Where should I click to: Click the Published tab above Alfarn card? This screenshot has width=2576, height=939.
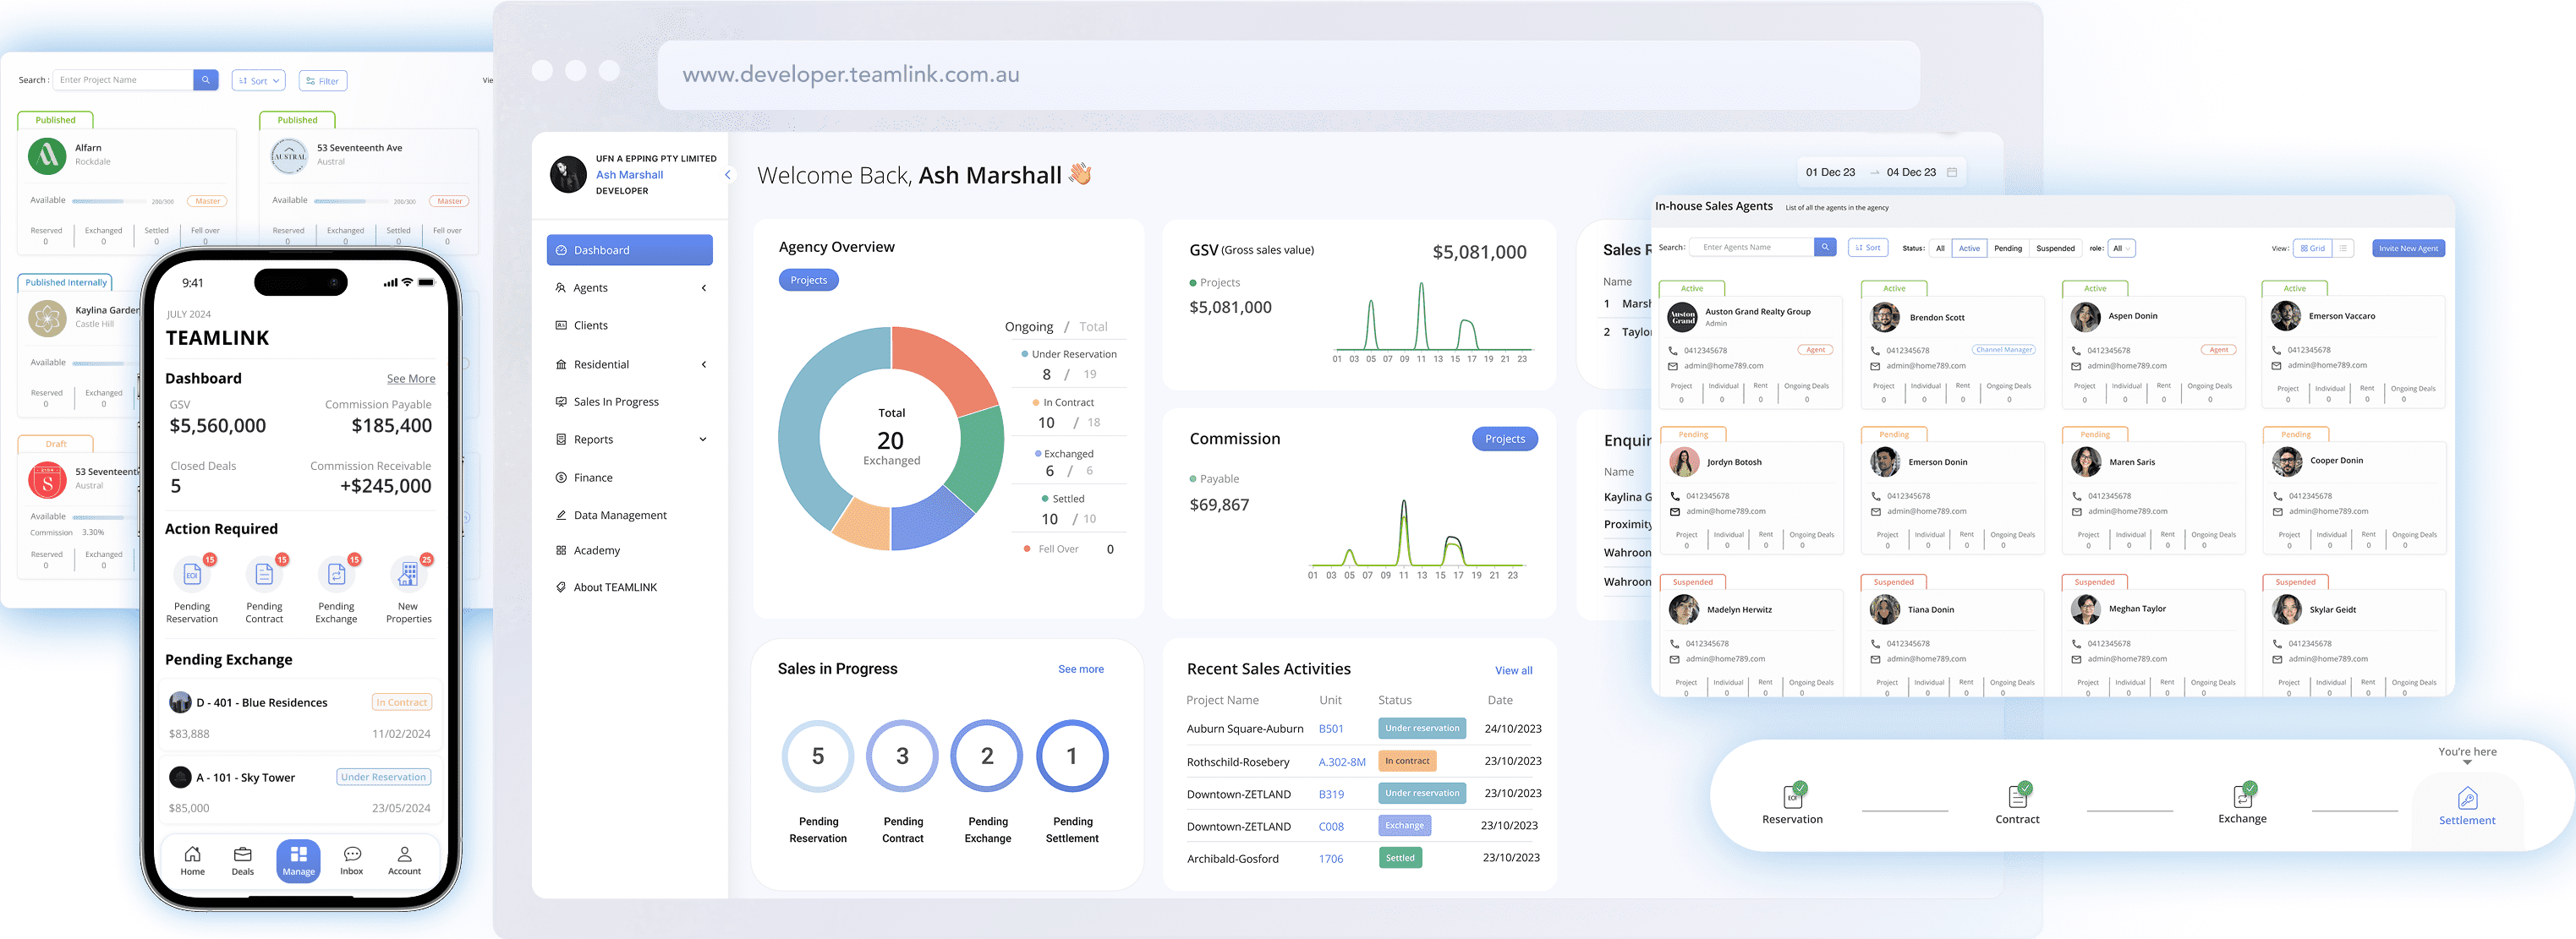coord(56,120)
